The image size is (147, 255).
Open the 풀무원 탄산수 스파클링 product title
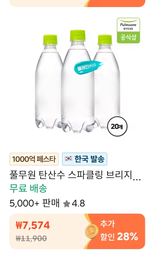[x=75, y=176]
